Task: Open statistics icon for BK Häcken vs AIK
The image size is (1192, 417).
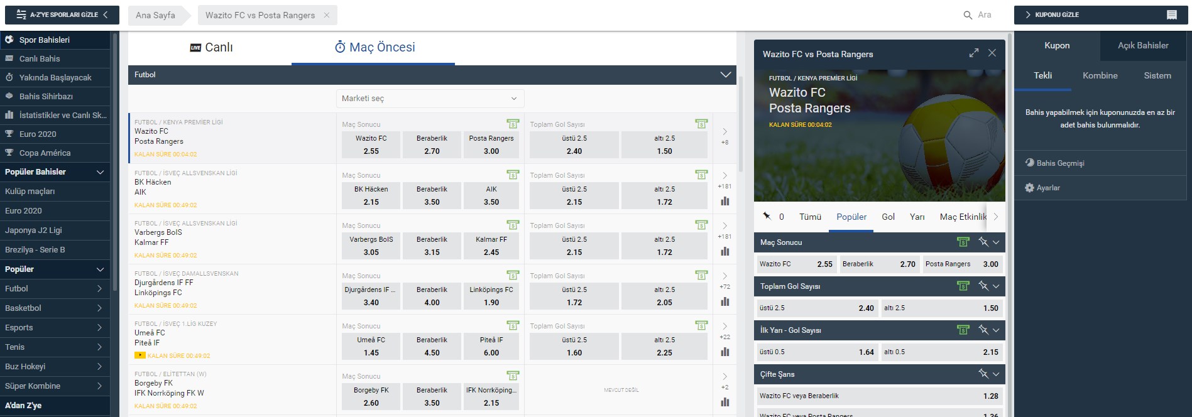Action: [725, 202]
